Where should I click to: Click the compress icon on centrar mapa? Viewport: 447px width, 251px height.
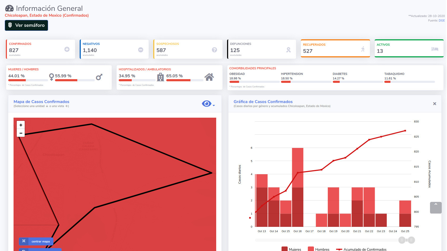[24, 241]
